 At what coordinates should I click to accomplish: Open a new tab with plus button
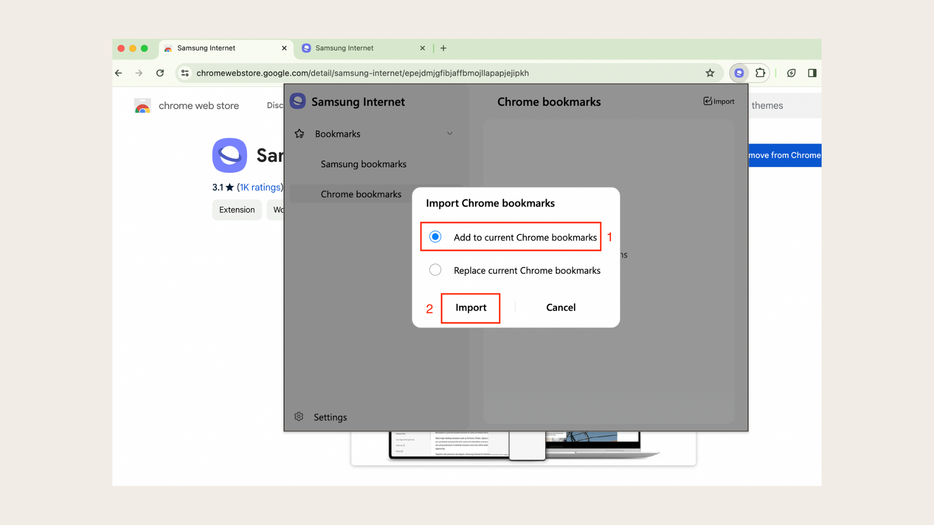pyautogui.click(x=443, y=48)
